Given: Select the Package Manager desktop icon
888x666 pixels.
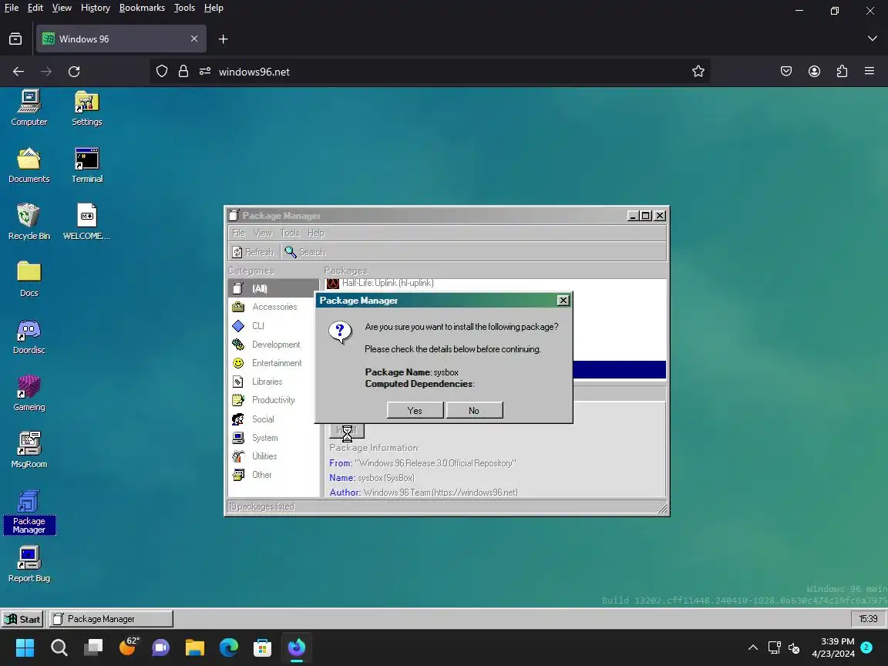Looking at the screenshot, I should [x=29, y=512].
